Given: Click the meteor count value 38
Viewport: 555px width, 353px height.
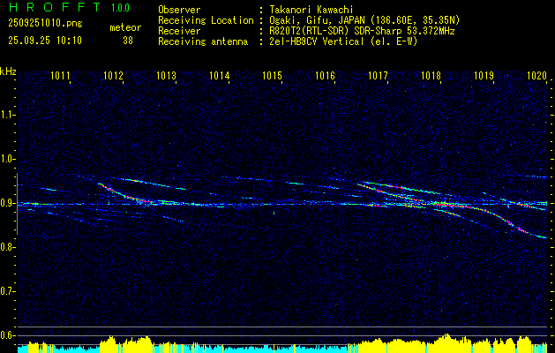Looking at the screenshot, I should click(128, 41).
